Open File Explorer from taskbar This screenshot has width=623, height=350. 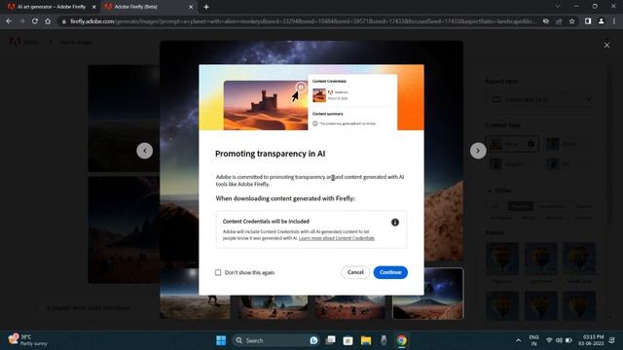pyautogui.click(x=366, y=340)
